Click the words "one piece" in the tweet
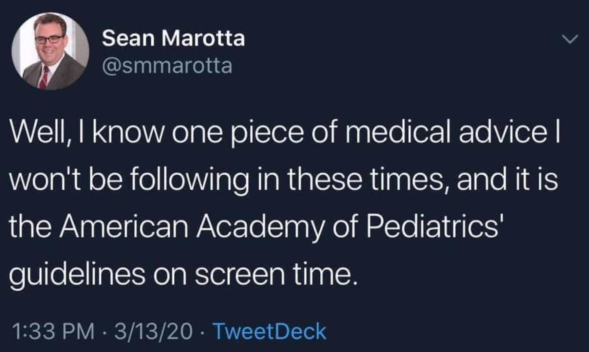The height and width of the screenshot is (352, 589). pos(237,132)
